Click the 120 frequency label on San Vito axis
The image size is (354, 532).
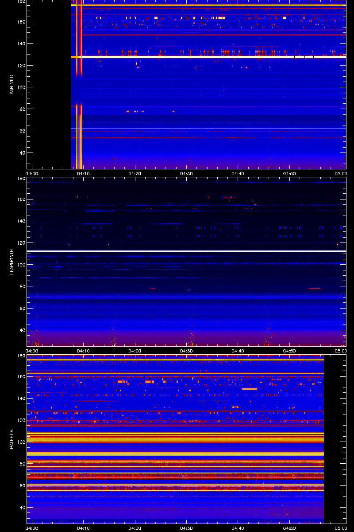pos(20,66)
